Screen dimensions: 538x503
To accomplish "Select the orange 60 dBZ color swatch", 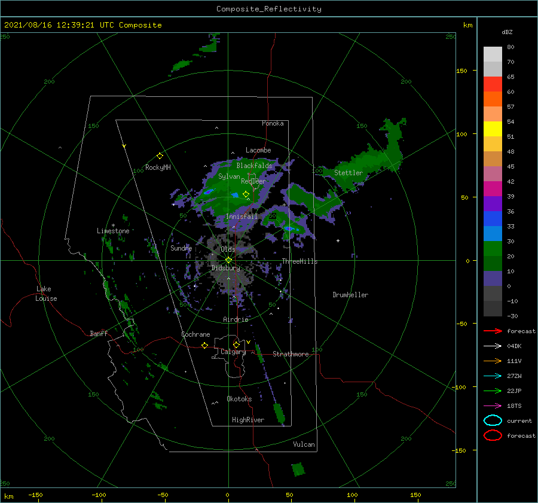I will (x=493, y=99).
